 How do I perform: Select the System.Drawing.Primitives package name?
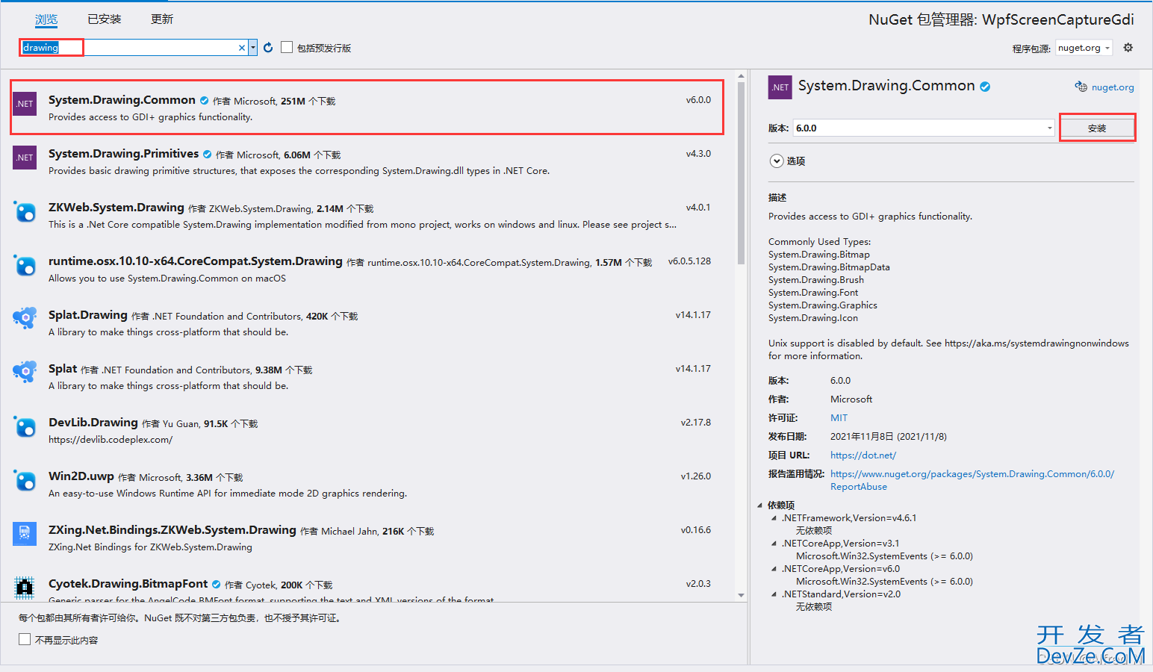click(123, 154)
